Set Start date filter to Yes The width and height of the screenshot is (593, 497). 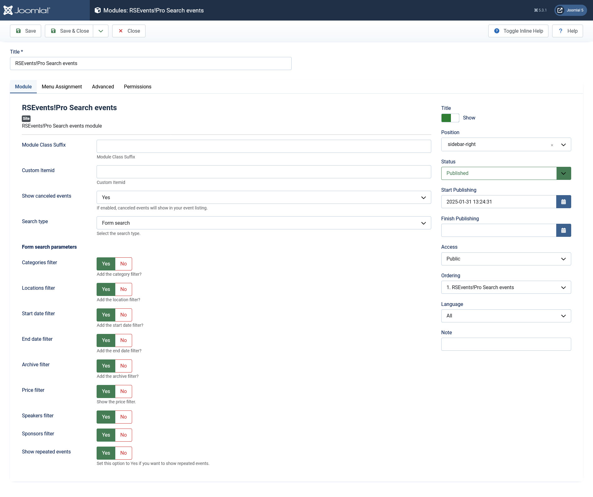pyautogui.click(x=106, y=315)
